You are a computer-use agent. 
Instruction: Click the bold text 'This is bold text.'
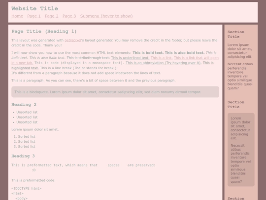(x=148, y=53)
